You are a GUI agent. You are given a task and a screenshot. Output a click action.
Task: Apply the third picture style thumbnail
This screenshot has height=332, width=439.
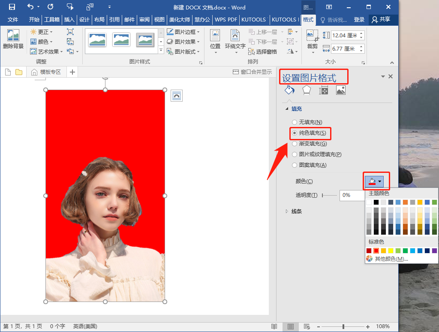tap(145, 40)
